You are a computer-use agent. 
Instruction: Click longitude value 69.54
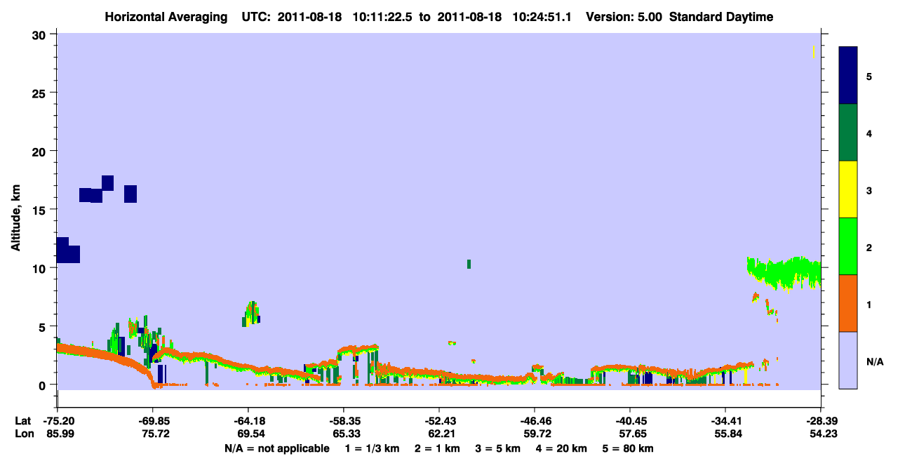pos(248,434)
